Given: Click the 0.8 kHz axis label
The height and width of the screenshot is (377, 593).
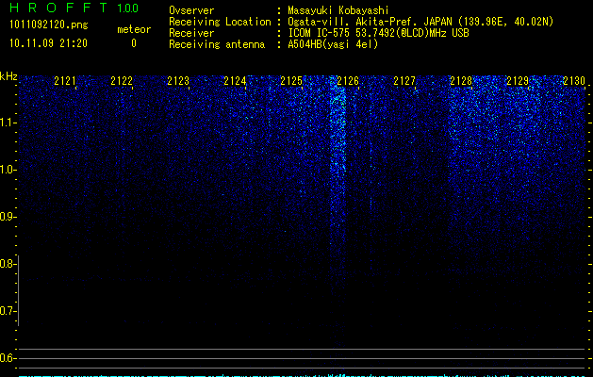Looking at the screenshot, I should click(x=7, y=264).
